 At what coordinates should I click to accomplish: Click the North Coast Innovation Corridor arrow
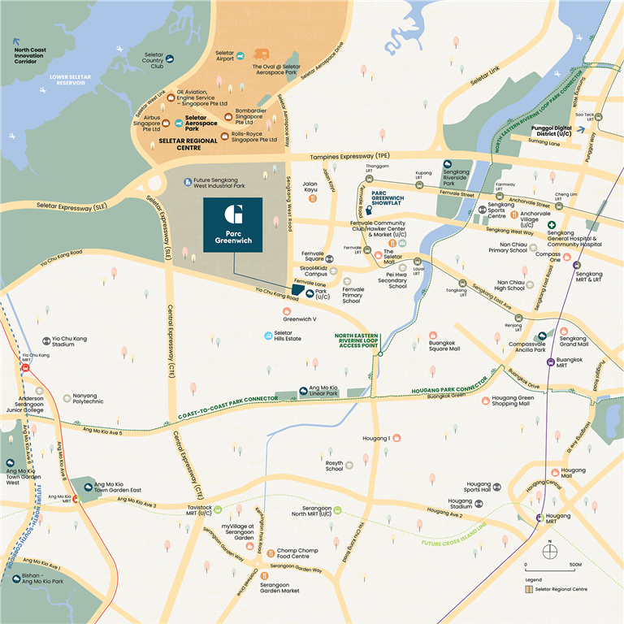[x=16, y=41]
